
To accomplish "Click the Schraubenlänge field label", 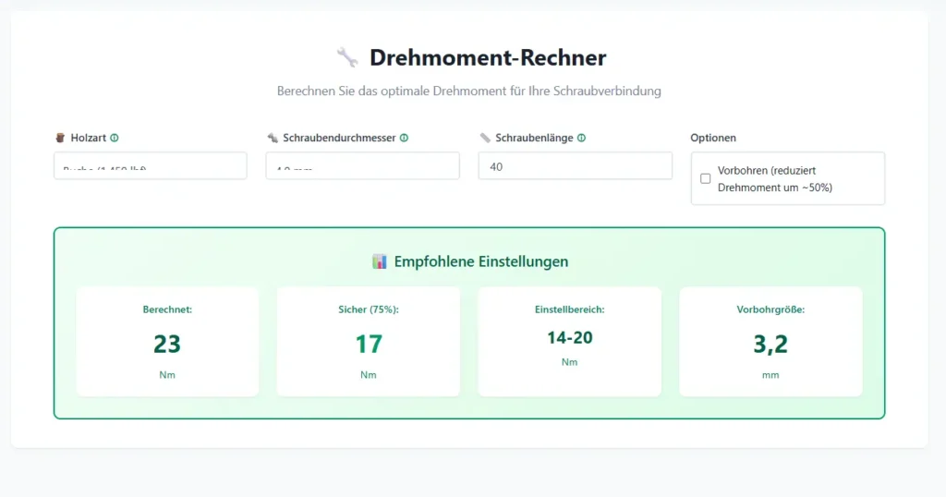I will coord(534,138).
